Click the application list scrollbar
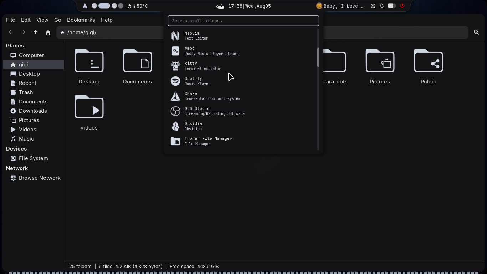 point(318,57)
